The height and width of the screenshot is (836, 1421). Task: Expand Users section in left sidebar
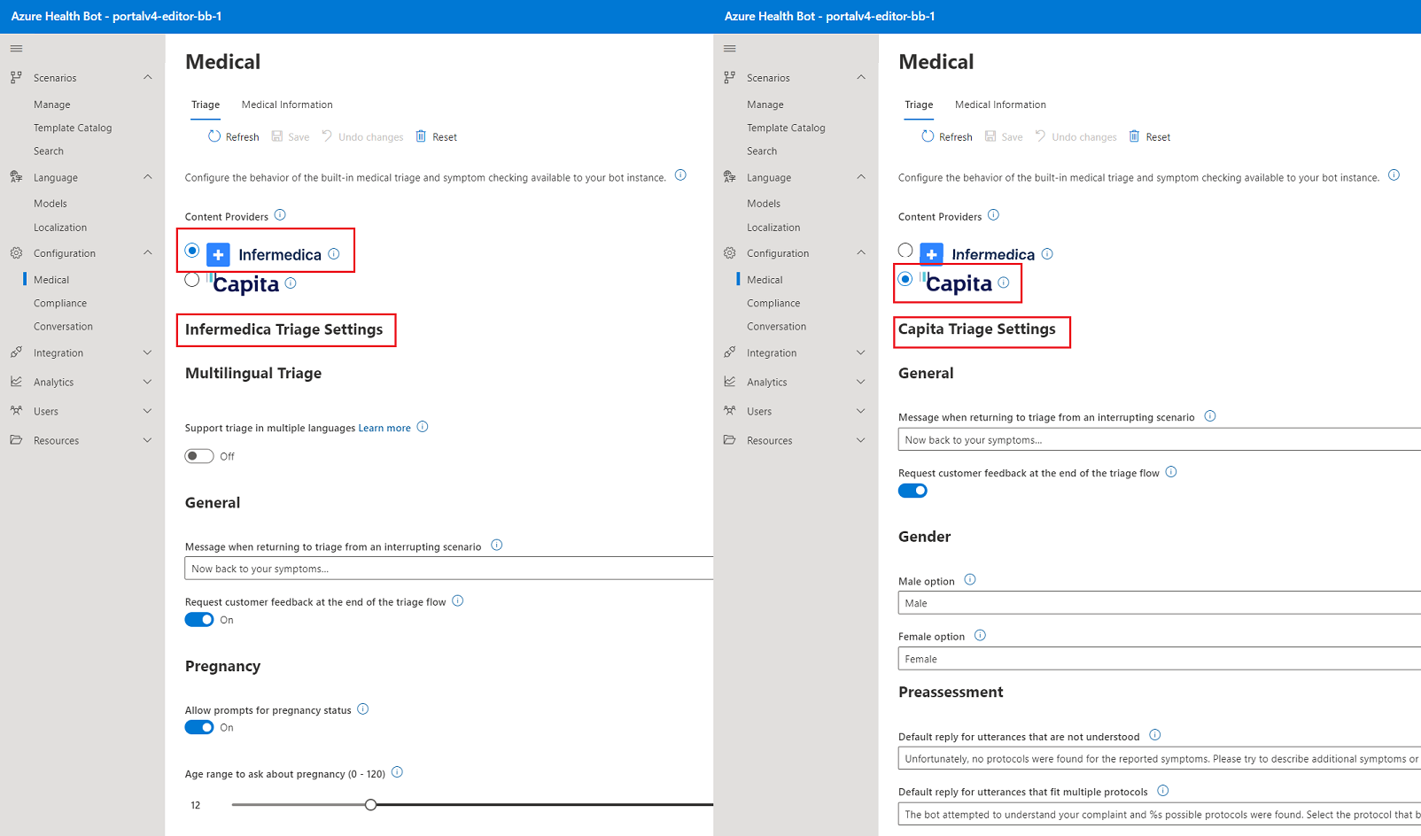(x=148, y=411)
